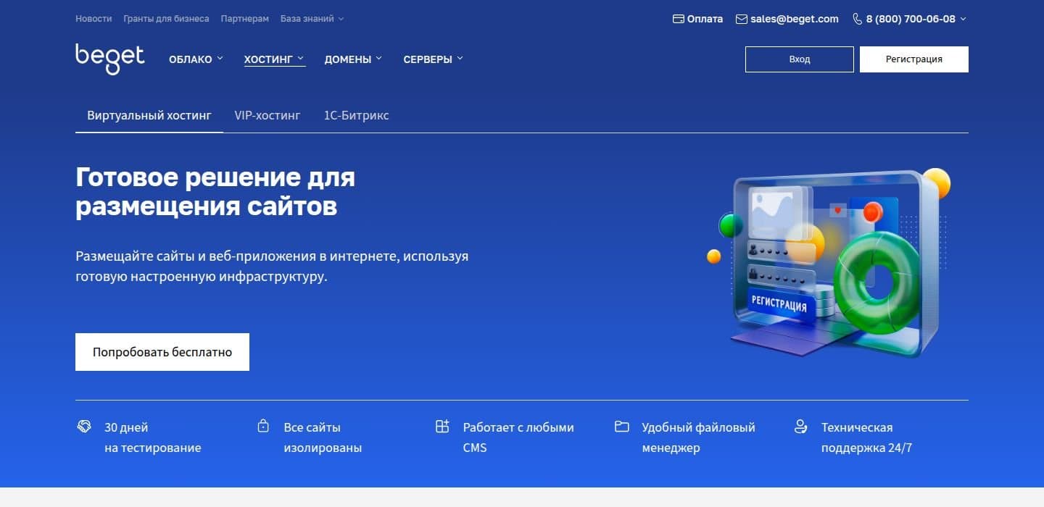The image size is (1044, 507).
Task: Click the Оплата link text
Action: click(x=705, y=20)
